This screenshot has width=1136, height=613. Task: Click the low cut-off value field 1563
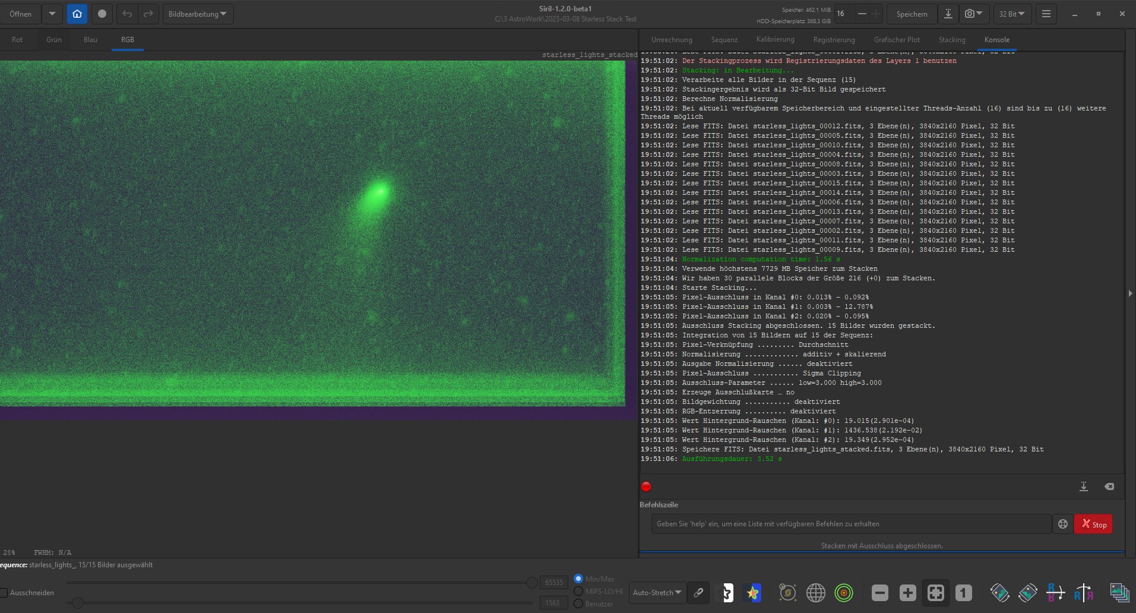tap(553, 602)
